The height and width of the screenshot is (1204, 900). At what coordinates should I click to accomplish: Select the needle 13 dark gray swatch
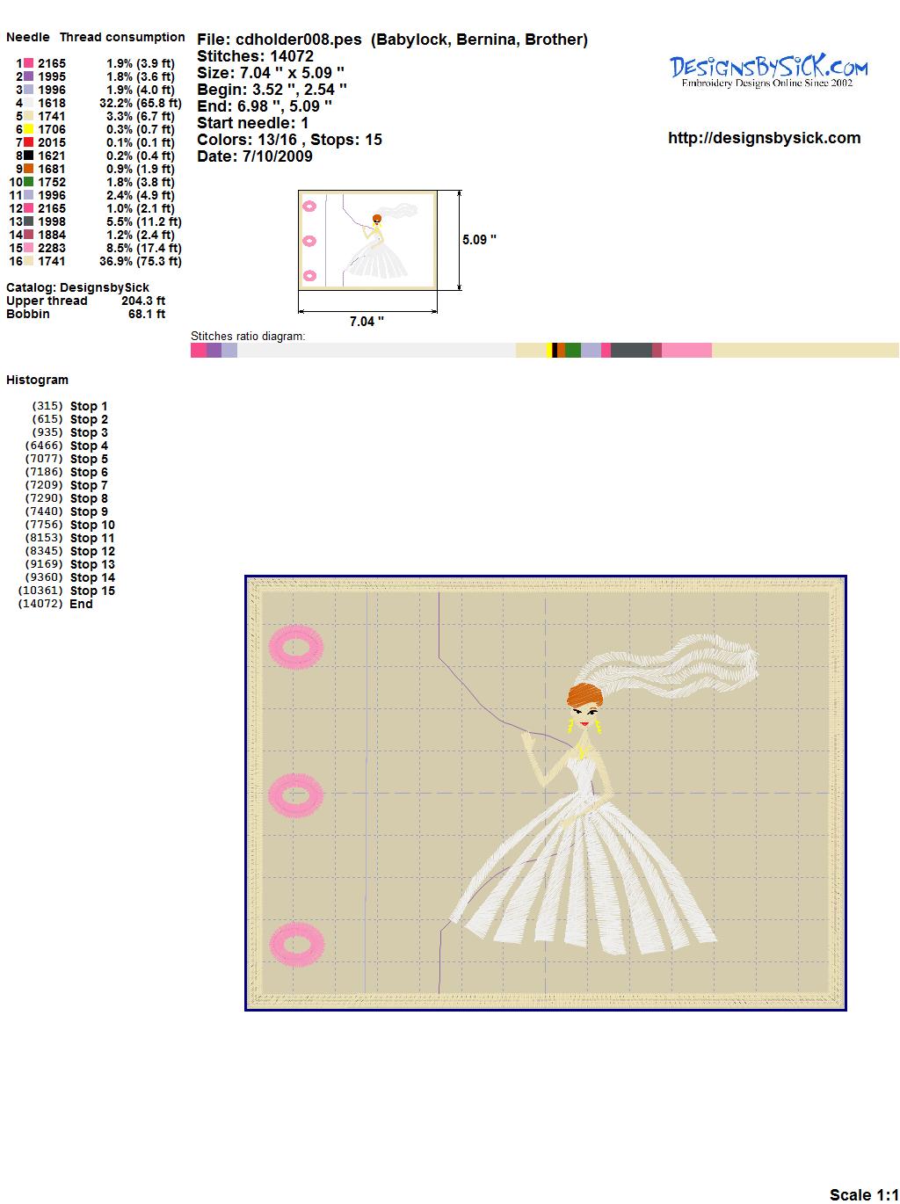pos(28,221)
